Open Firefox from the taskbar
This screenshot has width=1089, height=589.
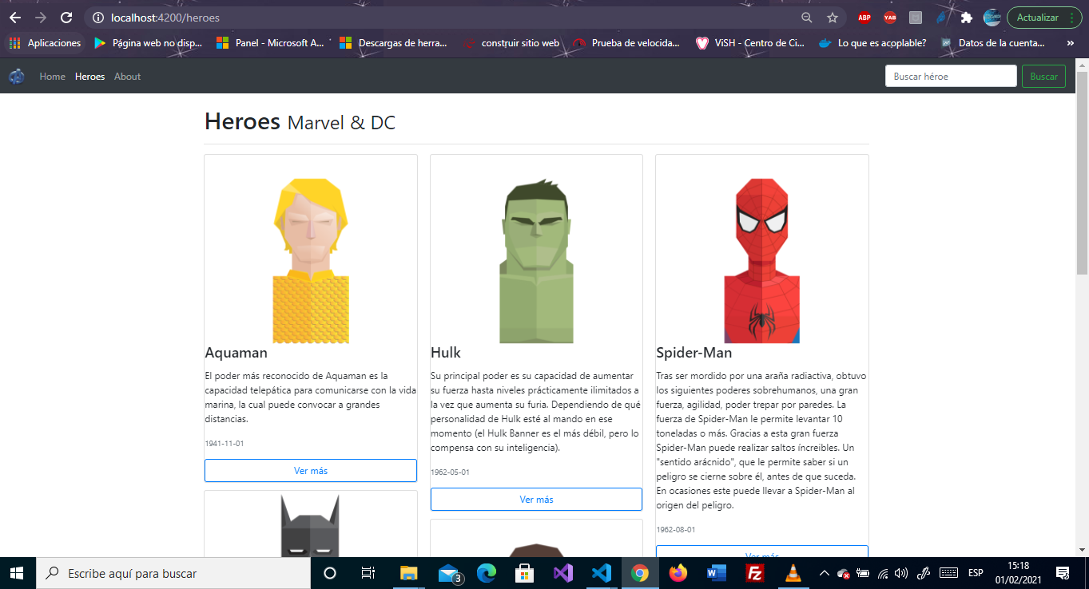pyautogui.click(x=678, y=573)
